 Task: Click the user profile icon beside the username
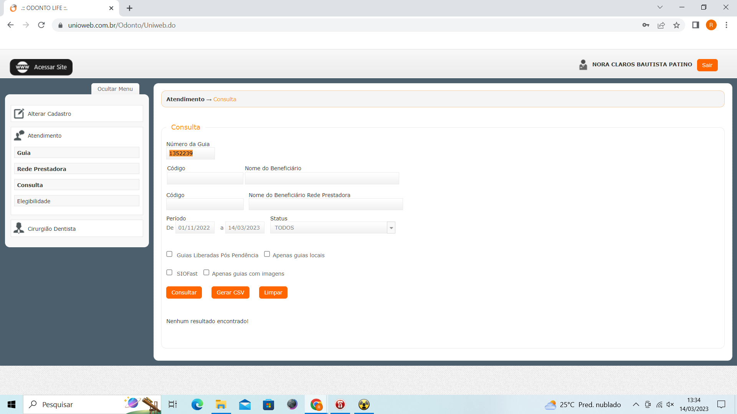click(x=583, y=65)
